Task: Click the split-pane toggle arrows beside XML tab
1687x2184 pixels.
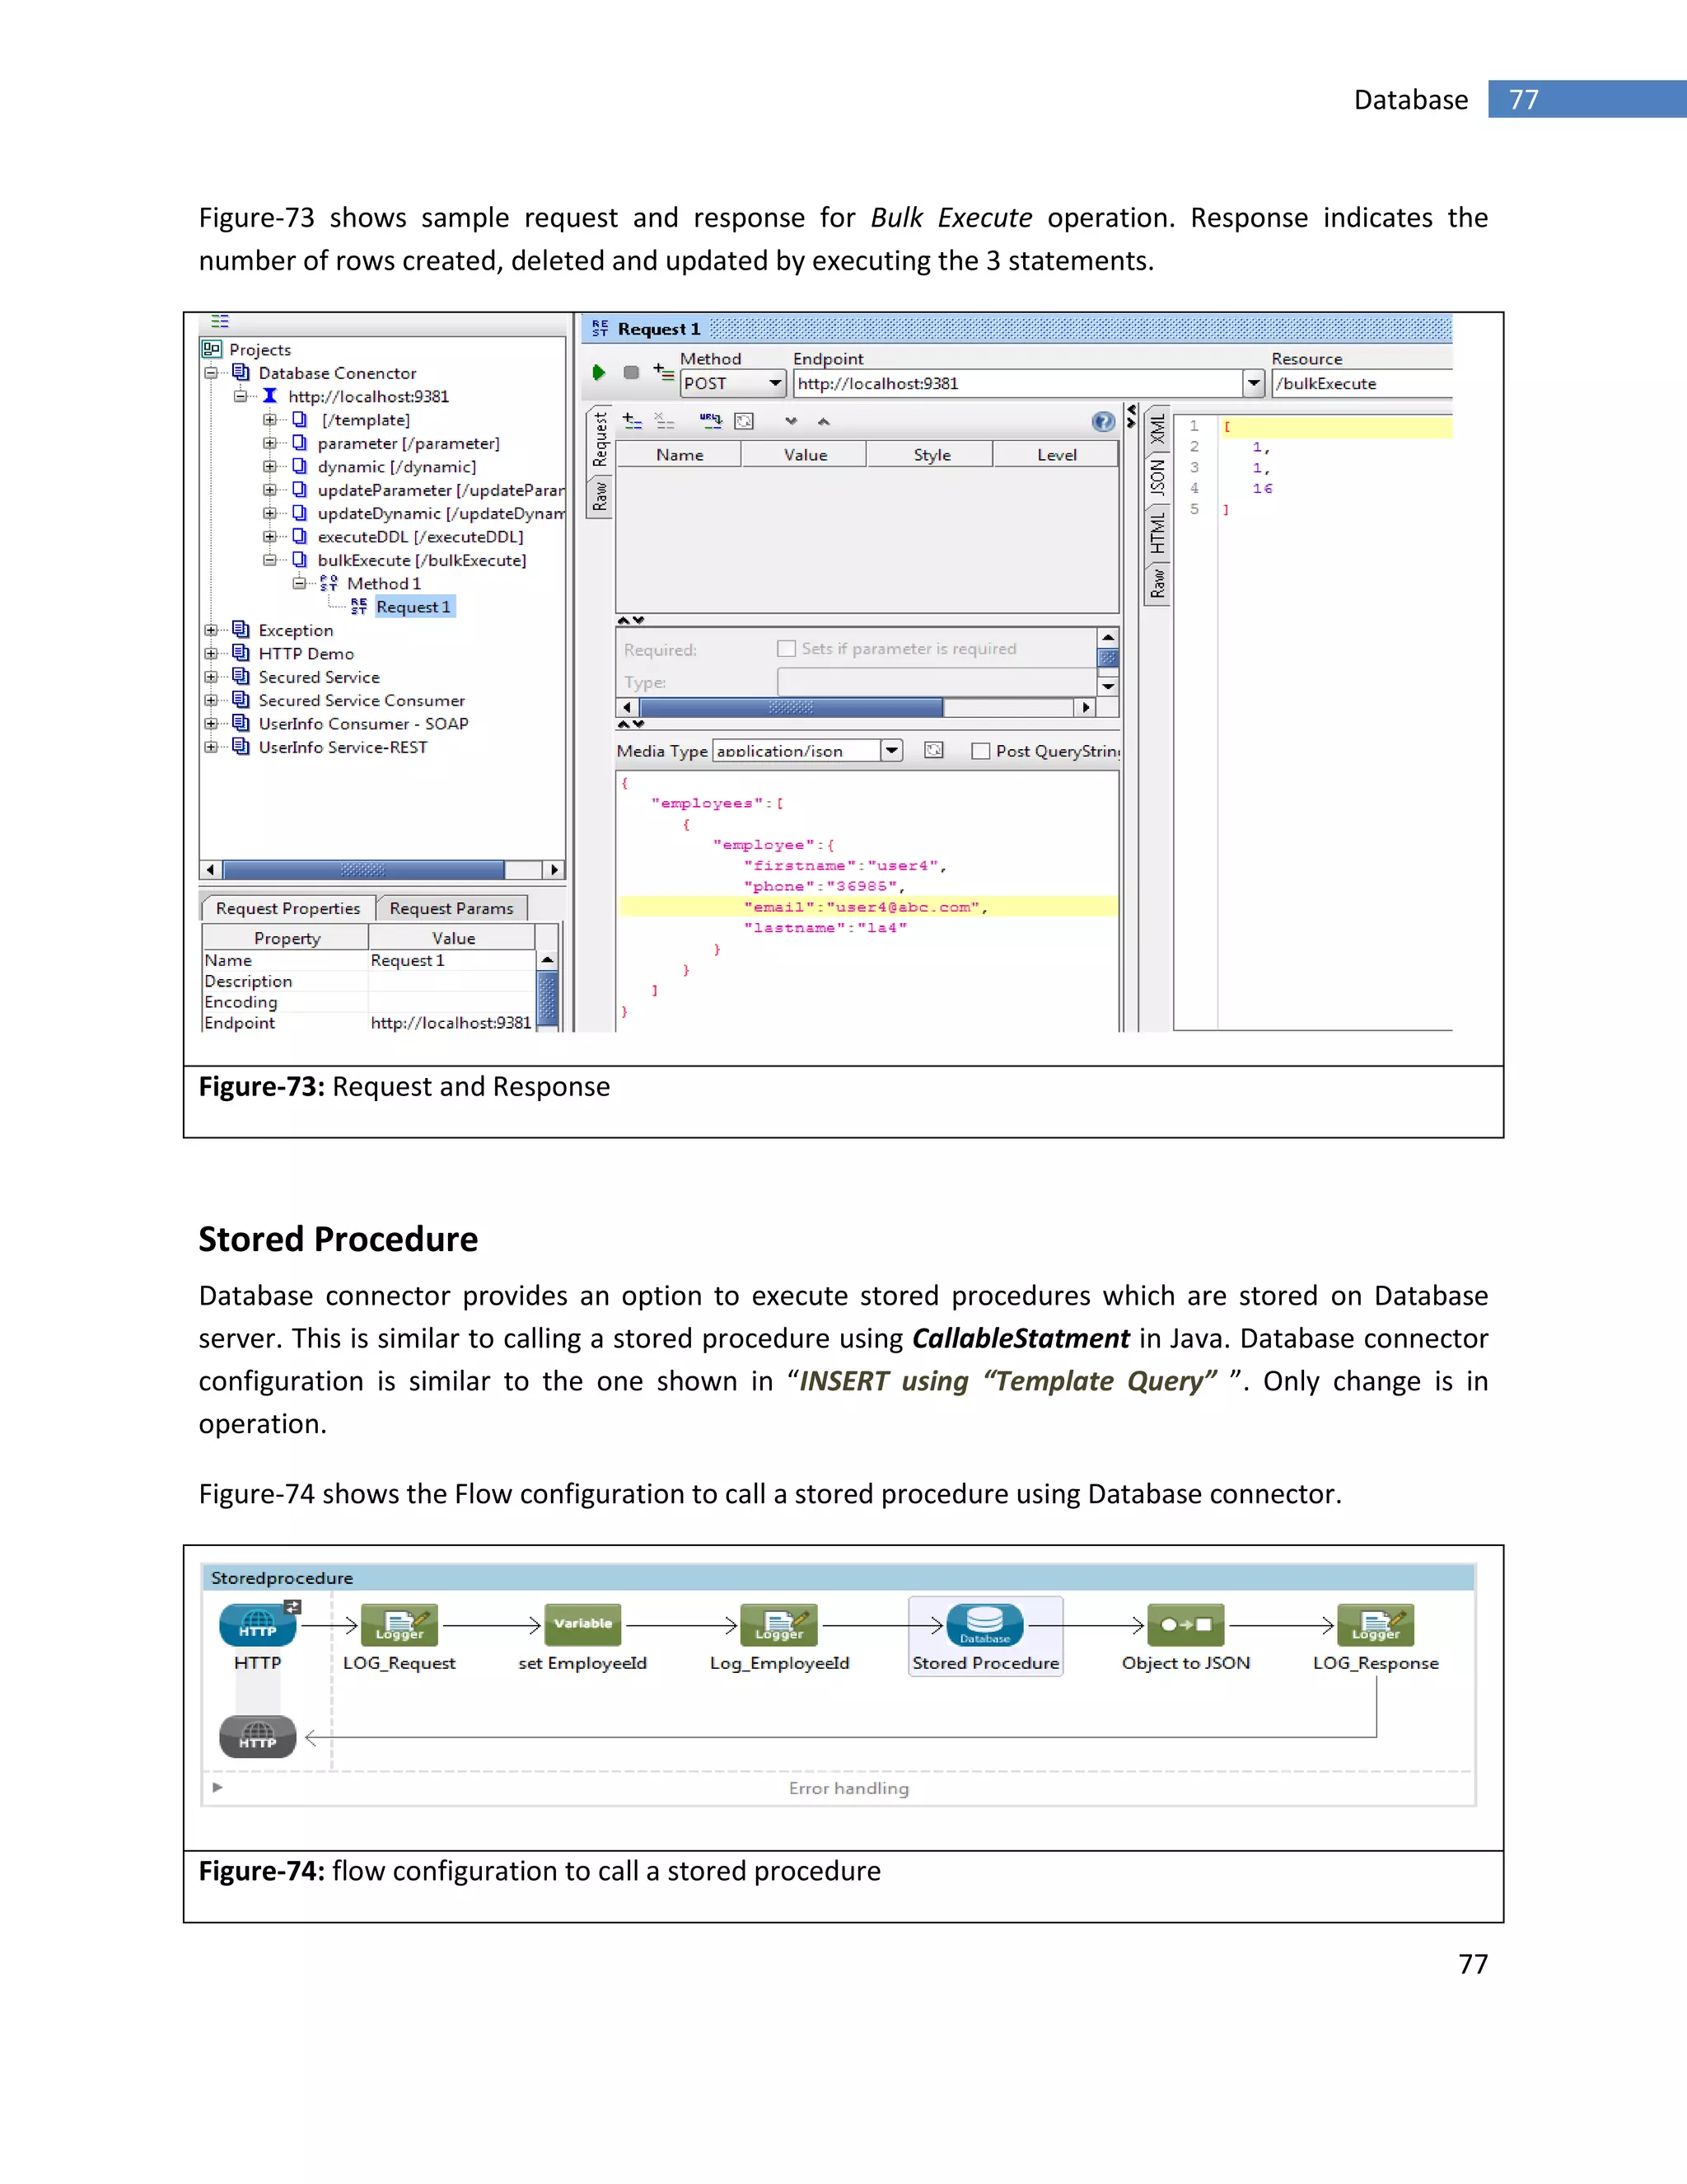Action: click(x=1131, y=416)
